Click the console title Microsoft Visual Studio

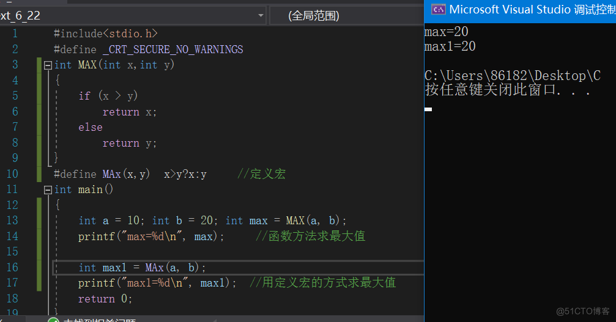coord(510,9)
